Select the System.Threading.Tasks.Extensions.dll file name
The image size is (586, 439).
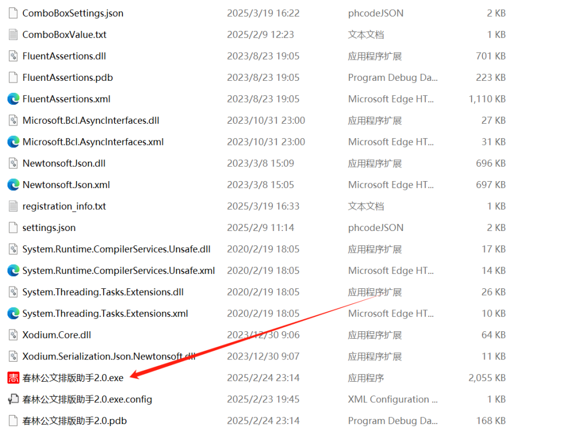tap(103, 292)
